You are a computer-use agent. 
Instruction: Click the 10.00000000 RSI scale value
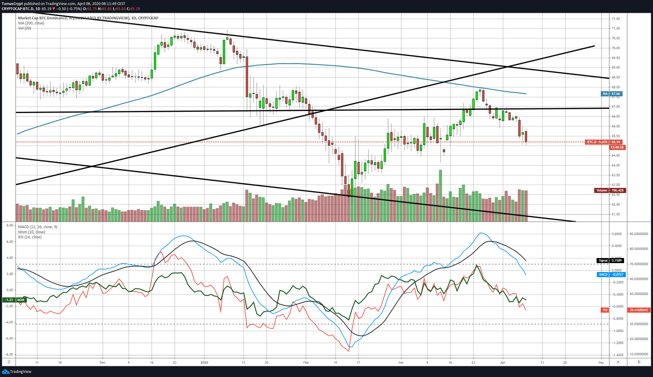click(x=639, y=354)
